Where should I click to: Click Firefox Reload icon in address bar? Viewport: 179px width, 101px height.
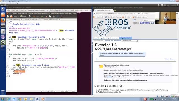(x=140, y=14)
